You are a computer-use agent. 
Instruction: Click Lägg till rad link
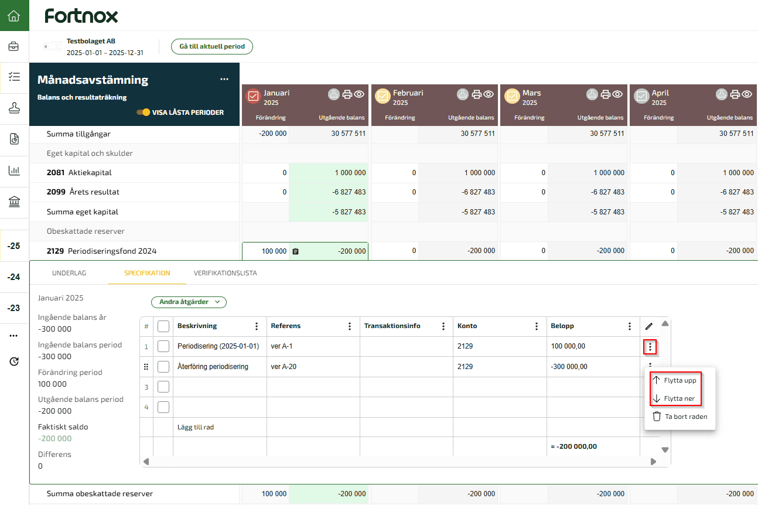point(195,427)
